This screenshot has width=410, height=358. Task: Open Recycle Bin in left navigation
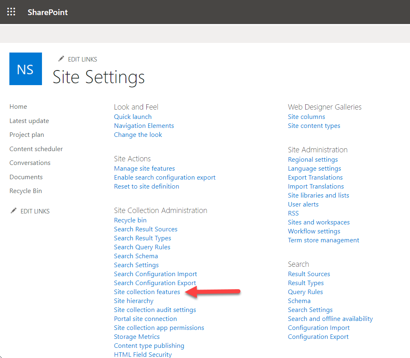coord(26,191)
